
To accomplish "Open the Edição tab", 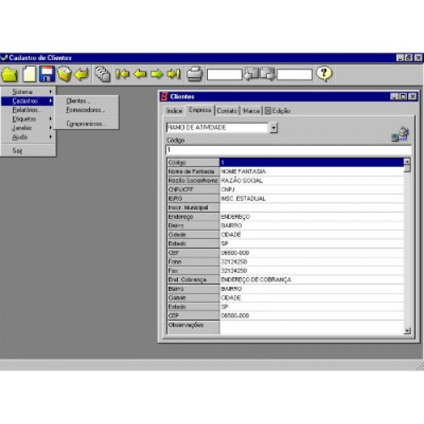I will (278, 111).
